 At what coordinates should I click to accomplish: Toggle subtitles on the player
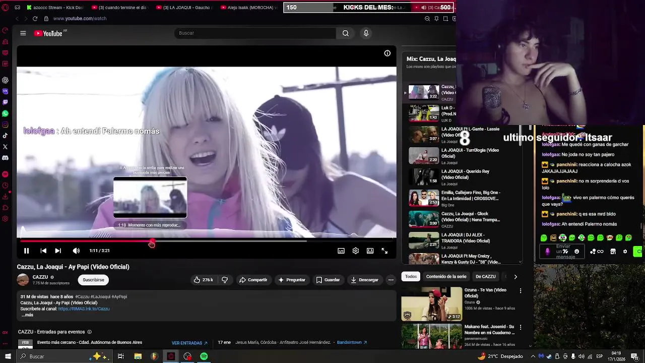click(x=341, y=251)
